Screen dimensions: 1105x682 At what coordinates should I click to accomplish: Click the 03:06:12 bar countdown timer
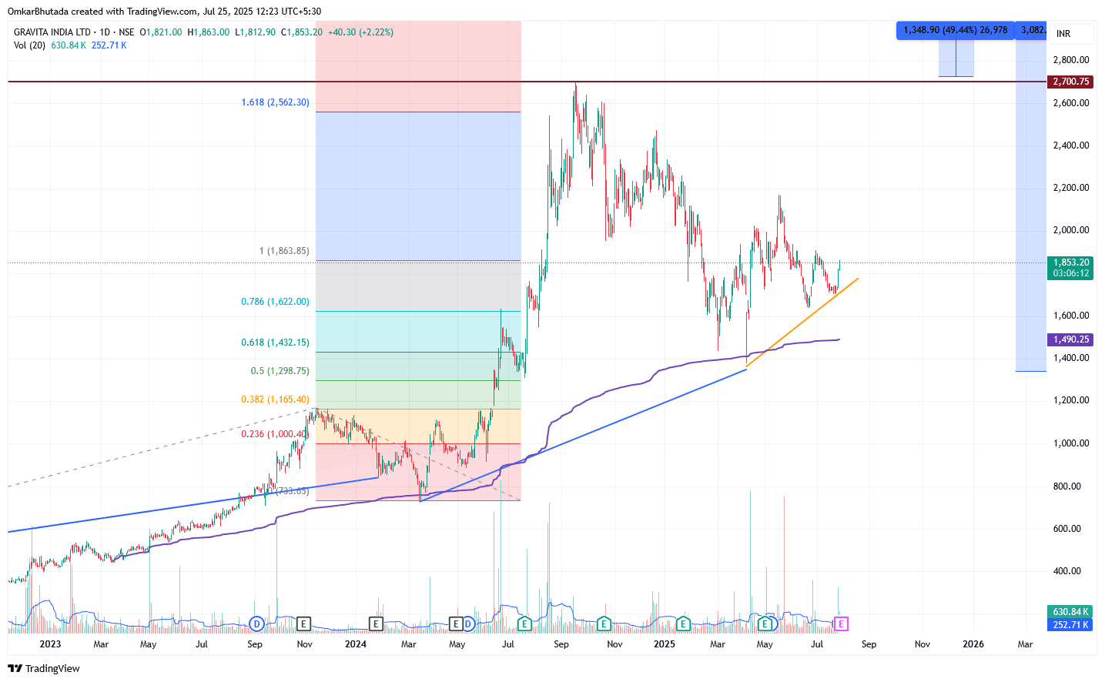1070,273
